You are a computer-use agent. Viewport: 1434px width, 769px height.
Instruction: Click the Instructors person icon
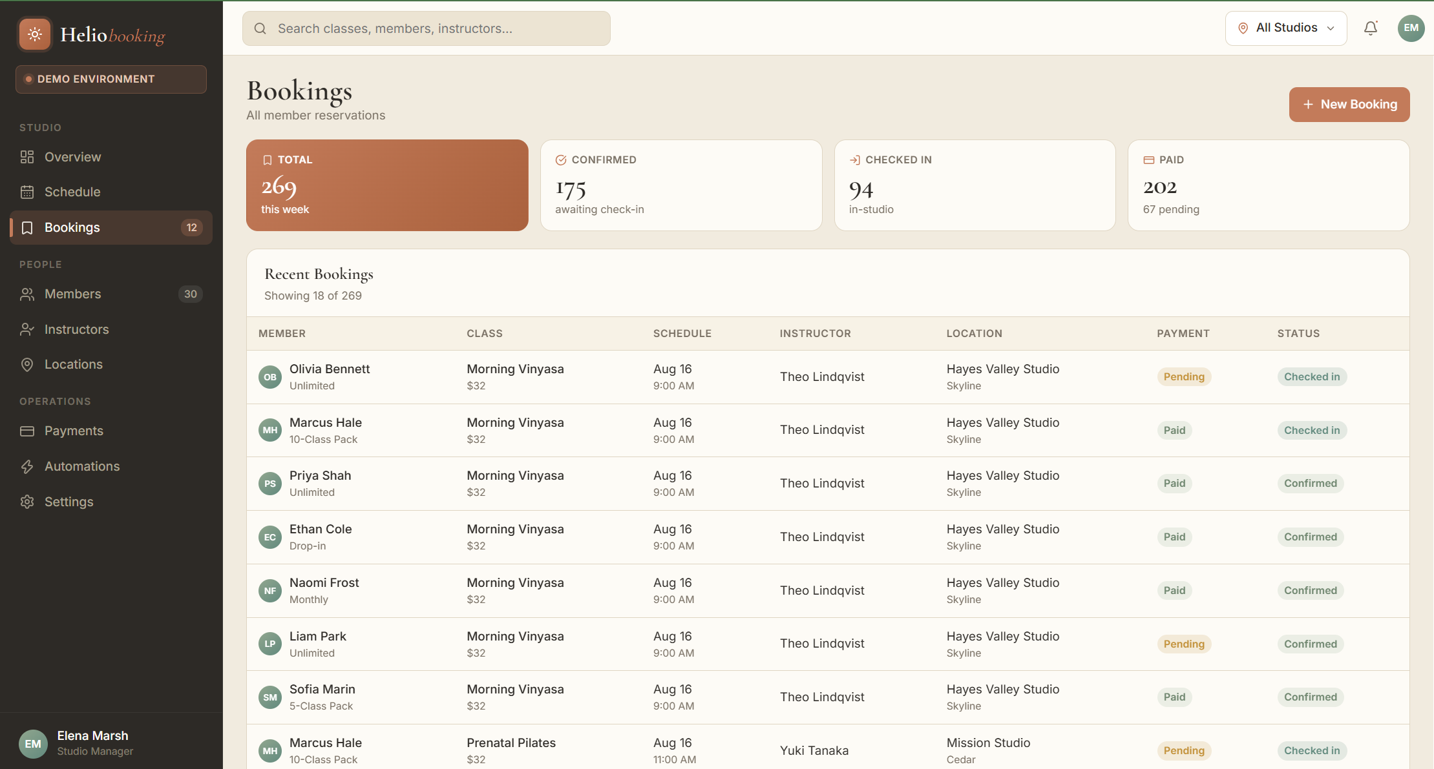(27, 329)
